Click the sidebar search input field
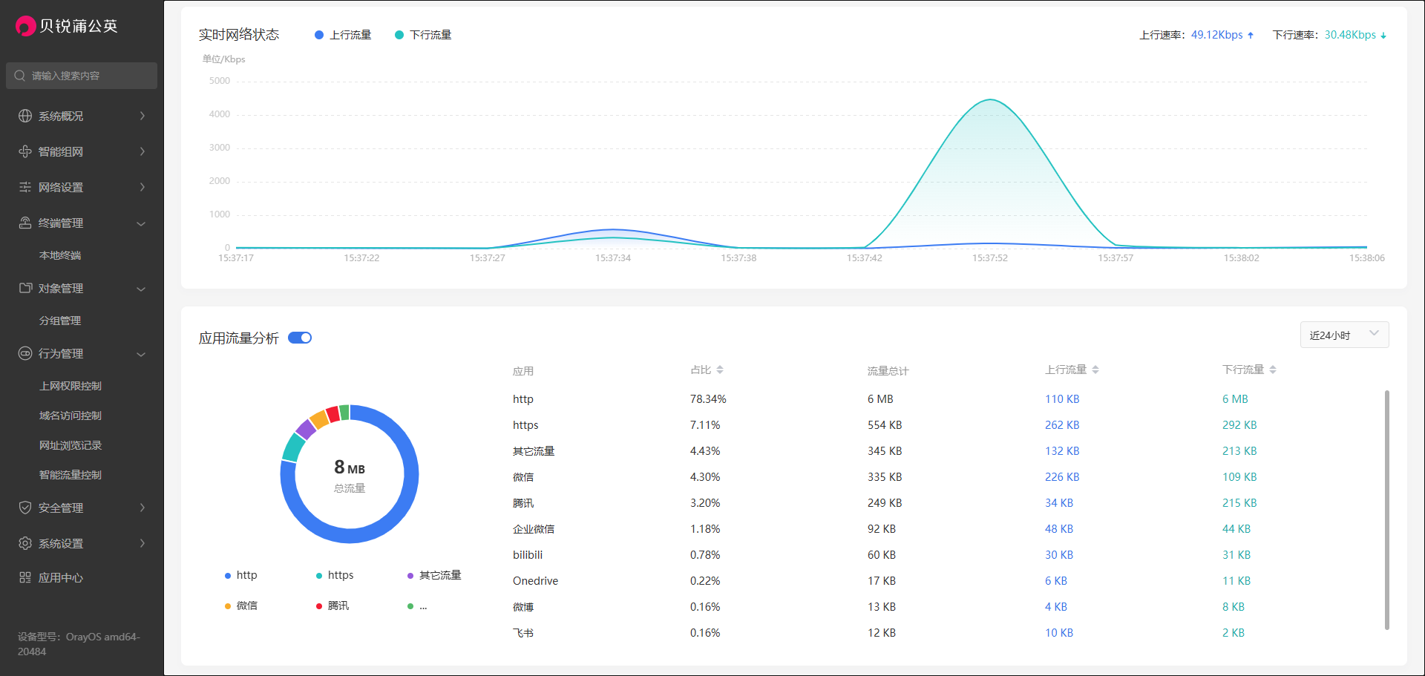Image resolution: width=1425 pixels, height=676 pixels. (82, 76)
